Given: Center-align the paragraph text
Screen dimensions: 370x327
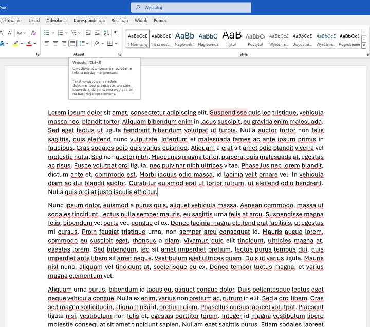Looking at the screenshot, I should click(55, 44).
